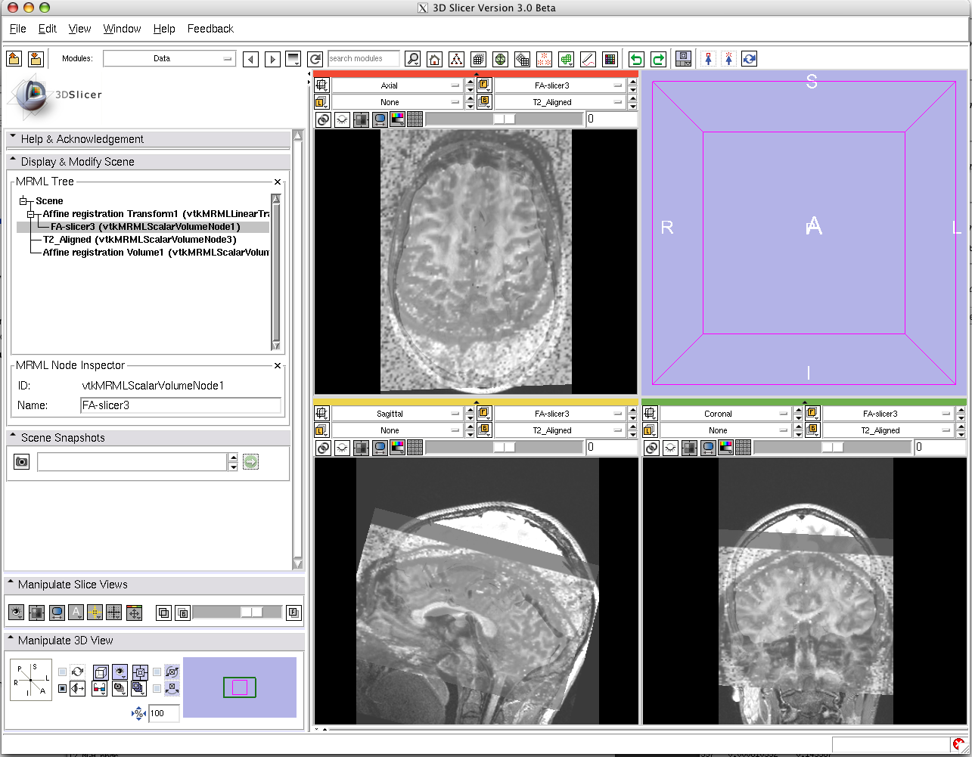Toggle slice visibility eye in Coronal viewer
Image resolution: width=972 pixels, height=757 pixels.
[x=670, y=447]
